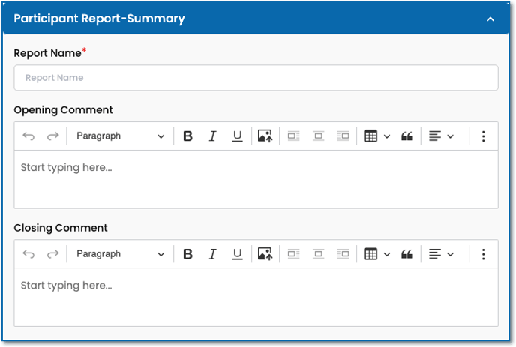This screenshot has height=347, width=516.
Task: Open Paragraph style dropdown in Opening Comment
Action: (120, 136)
